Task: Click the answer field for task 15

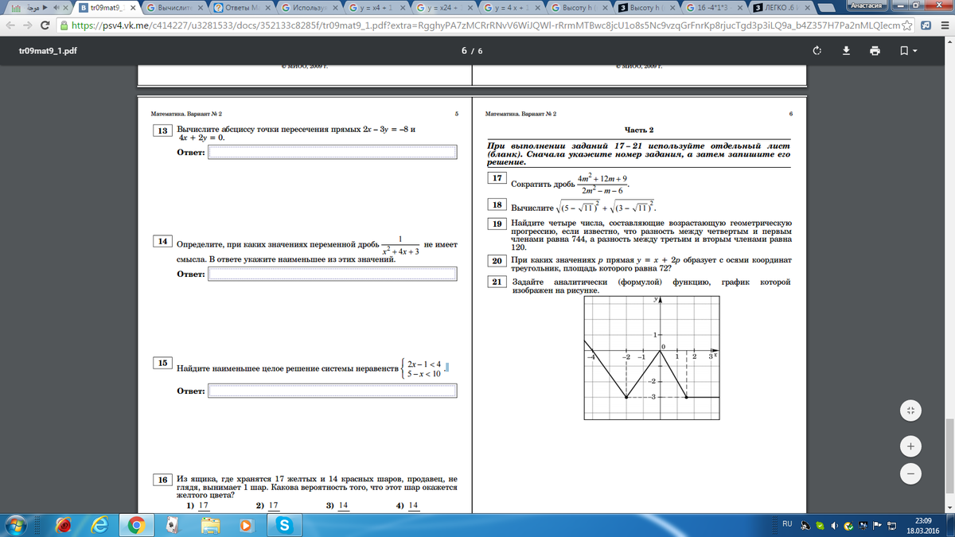Action: coord(331,391)
